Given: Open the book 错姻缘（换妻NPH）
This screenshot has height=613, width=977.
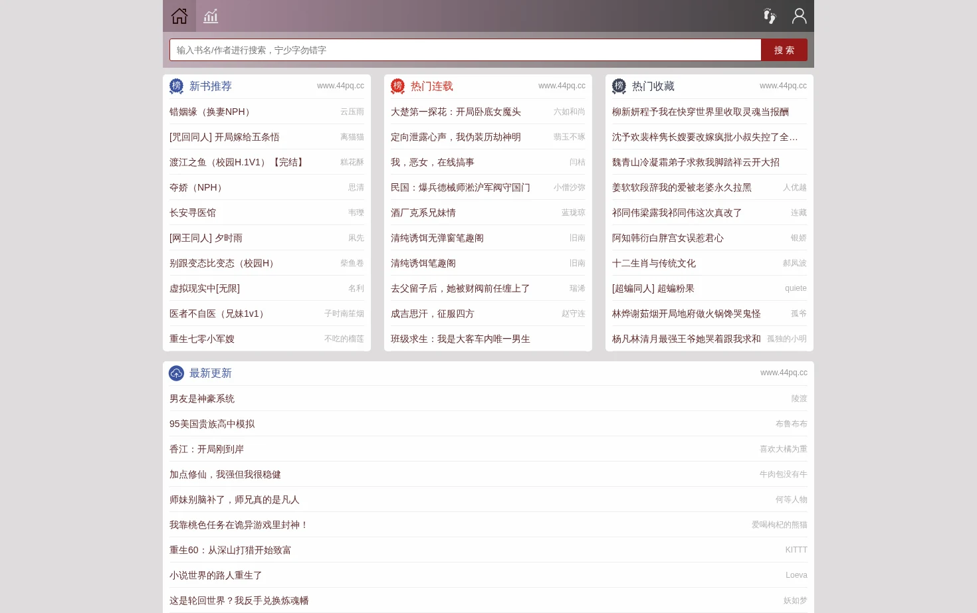Looking at the screenshot, I should tap(212, 112).
